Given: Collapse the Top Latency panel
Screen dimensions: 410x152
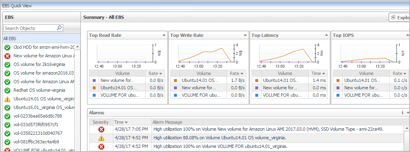Looking at the screenshot, I should [x=326, y=35].
